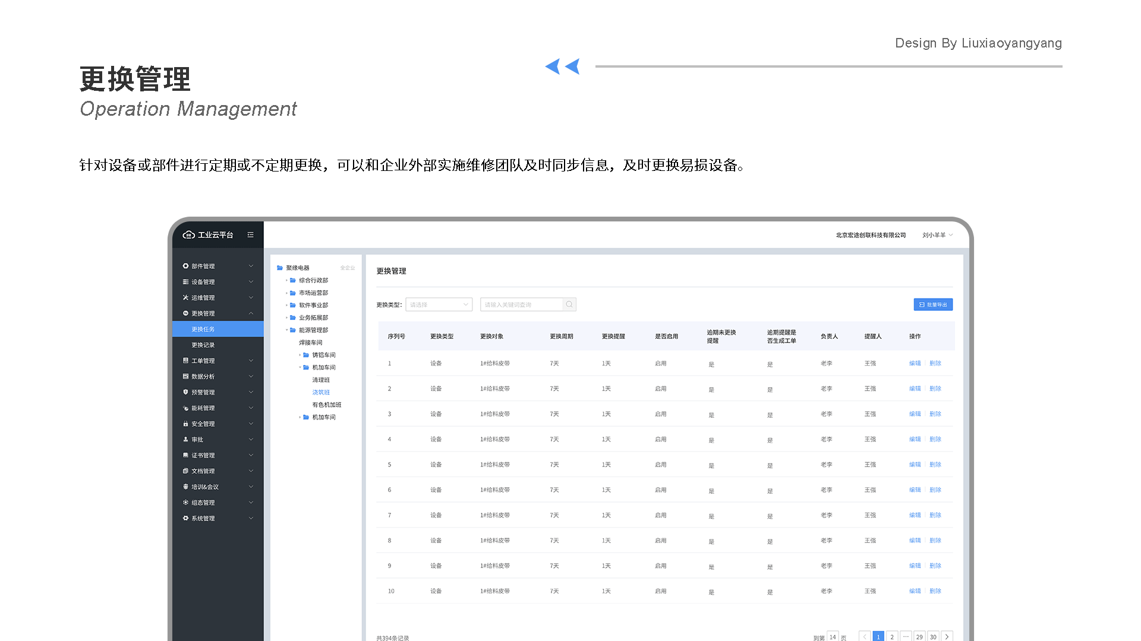Click 删除 in row 1

point(935,363)
